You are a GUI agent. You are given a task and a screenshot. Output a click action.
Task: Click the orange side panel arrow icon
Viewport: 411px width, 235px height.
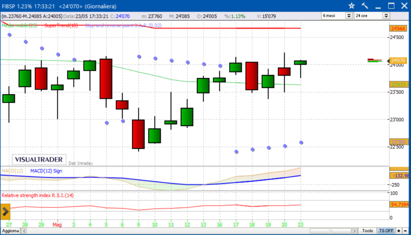pyautogui.click(x=5, y=211)
